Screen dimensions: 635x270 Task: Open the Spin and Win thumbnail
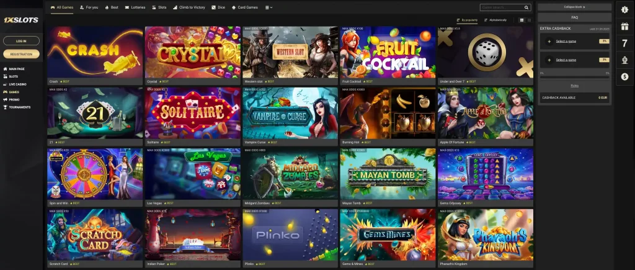tap(95, 174)
